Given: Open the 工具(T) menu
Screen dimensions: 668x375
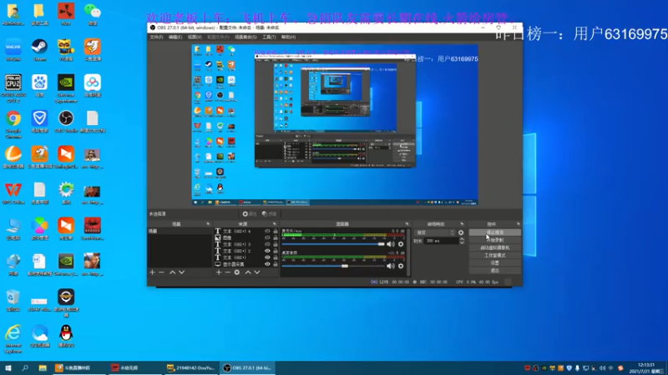Looking at the screenshot, I should point(269,37).
